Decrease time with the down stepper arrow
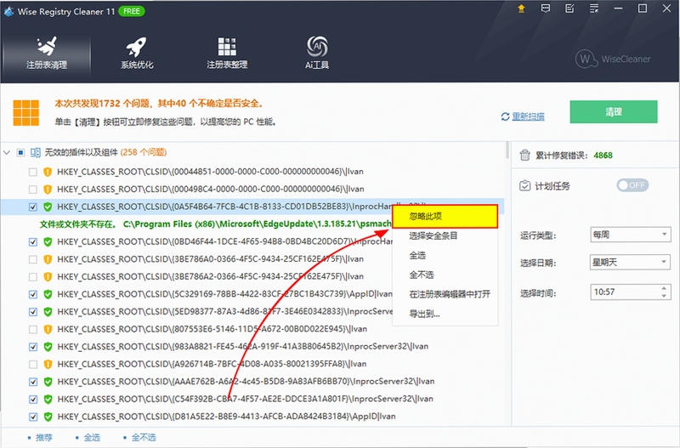 [664, 296]
